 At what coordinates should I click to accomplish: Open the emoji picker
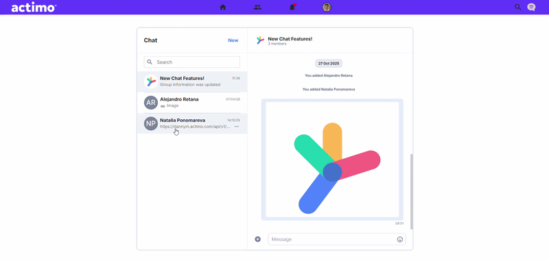click(400, 239)
